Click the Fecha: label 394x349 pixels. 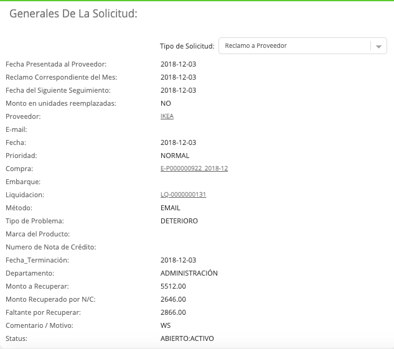pos(16,142)
